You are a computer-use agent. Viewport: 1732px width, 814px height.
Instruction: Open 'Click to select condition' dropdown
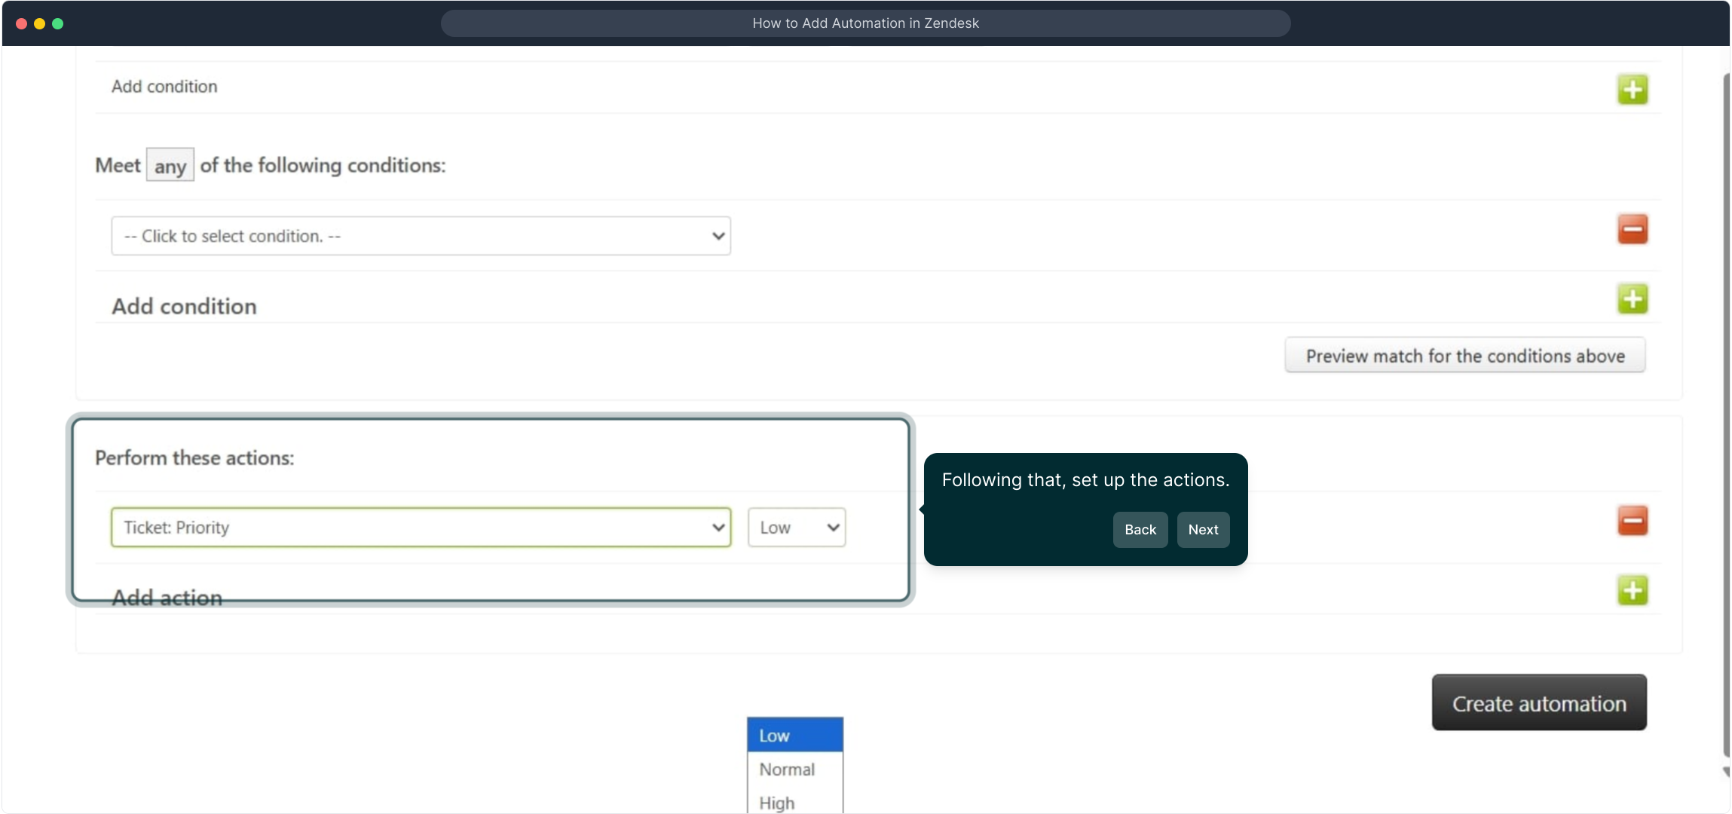tap(421, 236)
